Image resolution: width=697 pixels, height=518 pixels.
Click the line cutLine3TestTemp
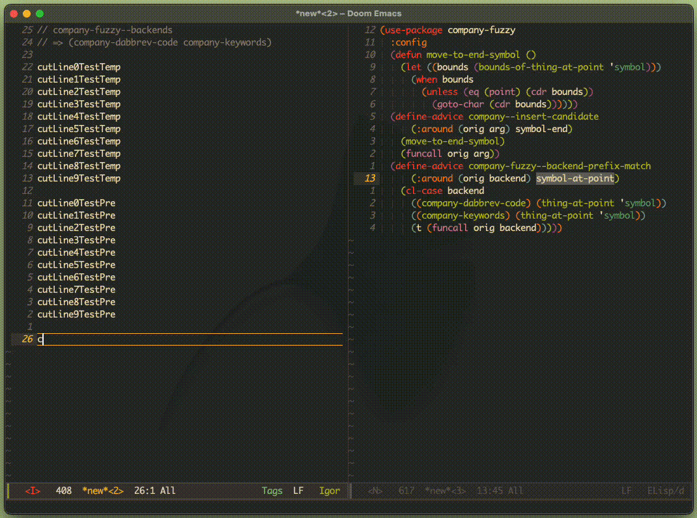(x=79, y=104)
